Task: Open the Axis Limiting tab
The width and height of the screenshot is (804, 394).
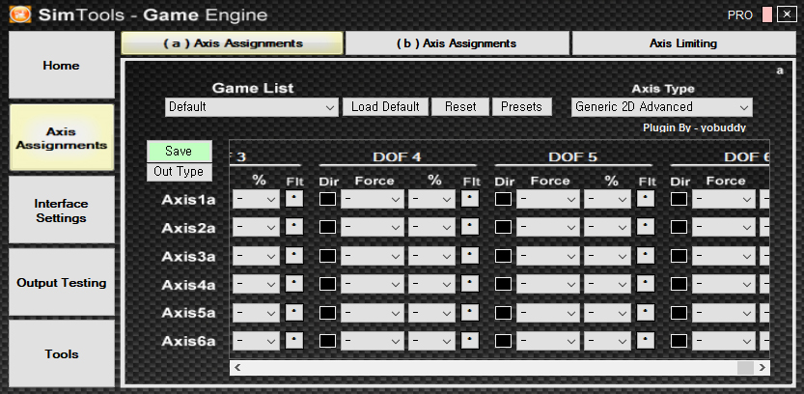Action: pyautogui.click(x=683, y=43)
